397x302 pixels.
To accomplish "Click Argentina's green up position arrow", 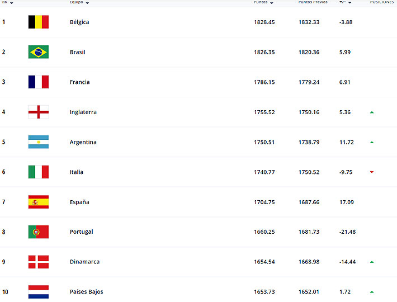I will pos(372,142).
